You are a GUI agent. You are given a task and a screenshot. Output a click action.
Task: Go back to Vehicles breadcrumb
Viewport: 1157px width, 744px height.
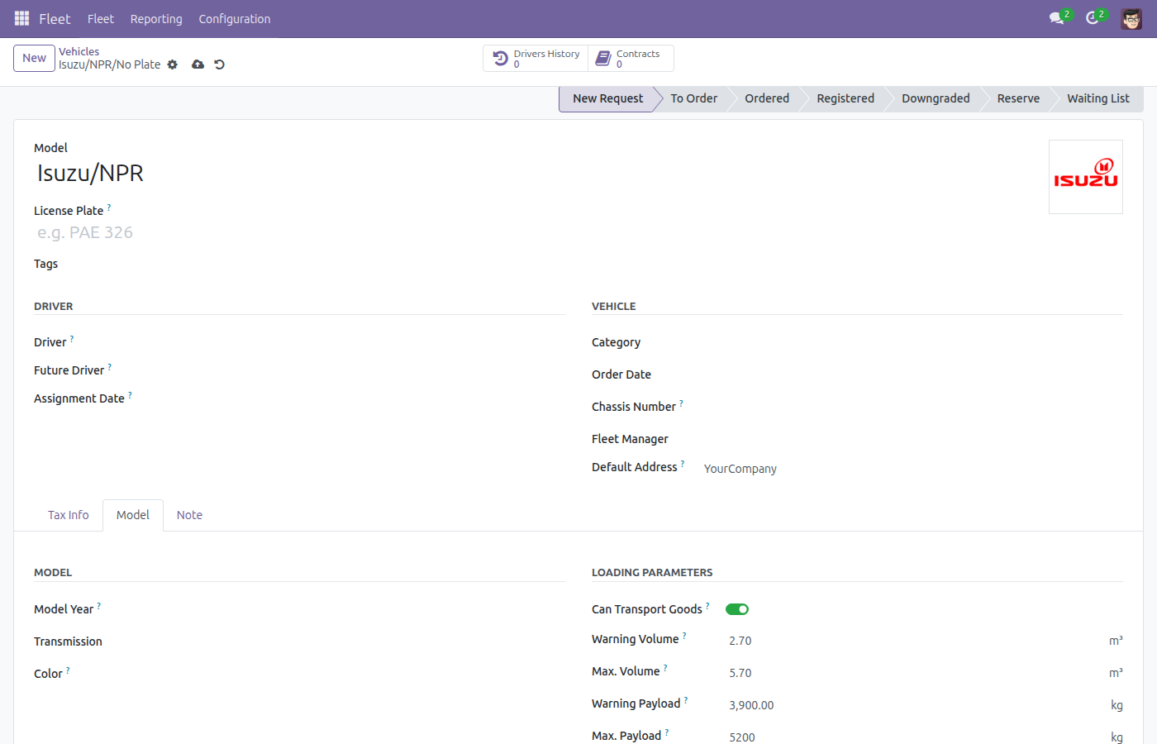click(79, 51)
